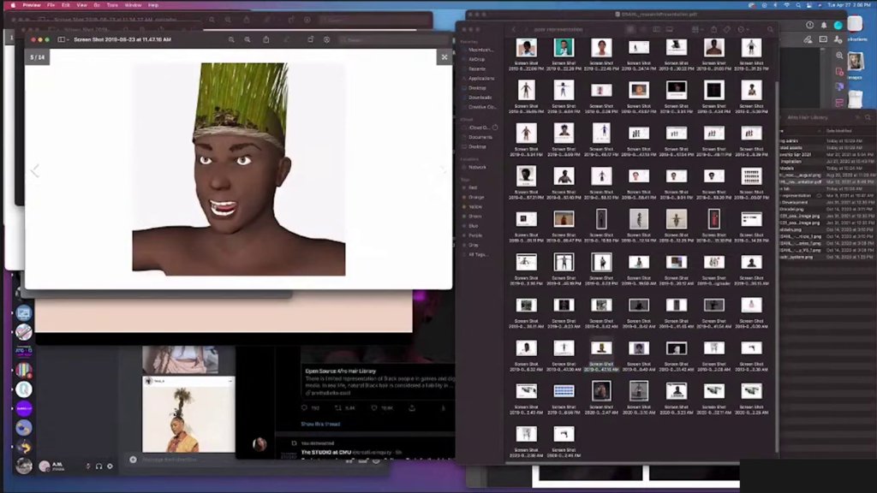Go to previous image with left arrow
Screen dimensions: 877x493
(x=35, y=170)
